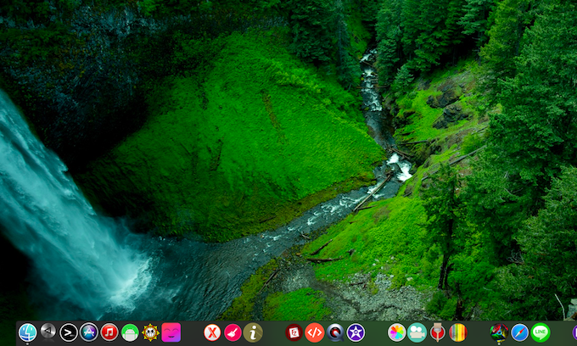Launch the Terminal app
This screenshot has width=577, height=346.
69,332
